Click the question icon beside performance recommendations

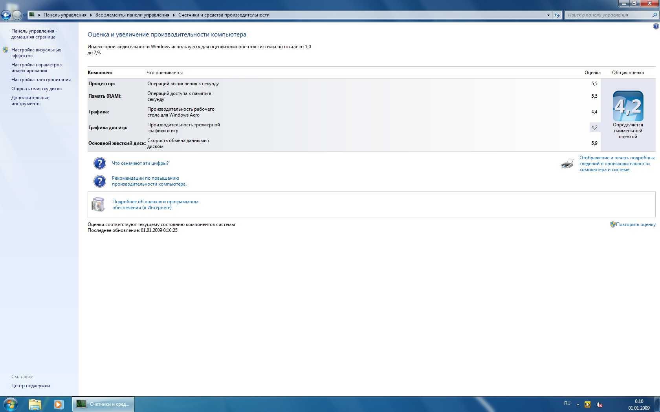[x=100, y=181]
